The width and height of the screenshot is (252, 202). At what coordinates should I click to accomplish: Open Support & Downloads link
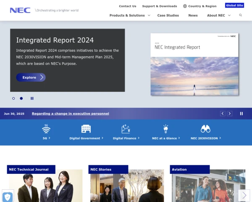click(x=160, y=6)
